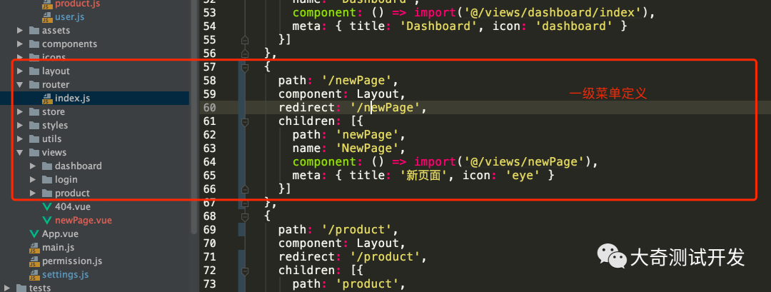Select user.js in project tree
The height and width of the screenshot is (292, 771).
coord(69,17)
